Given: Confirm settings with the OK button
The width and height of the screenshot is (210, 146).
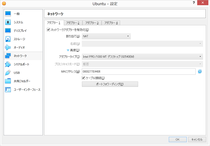Looking at the screenshot, I should click(x=178, y=139).
